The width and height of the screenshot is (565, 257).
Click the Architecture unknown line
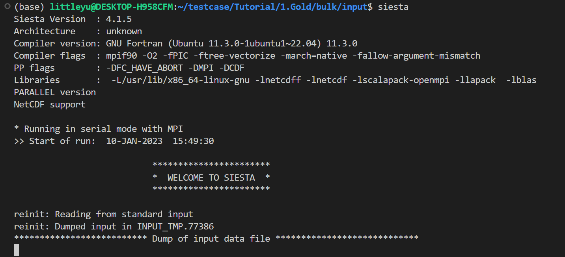pyautogui.click(x=78, y=31)
